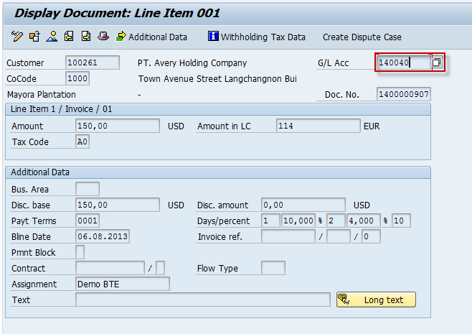Click the Amount field 150,00

pos(118,126)
